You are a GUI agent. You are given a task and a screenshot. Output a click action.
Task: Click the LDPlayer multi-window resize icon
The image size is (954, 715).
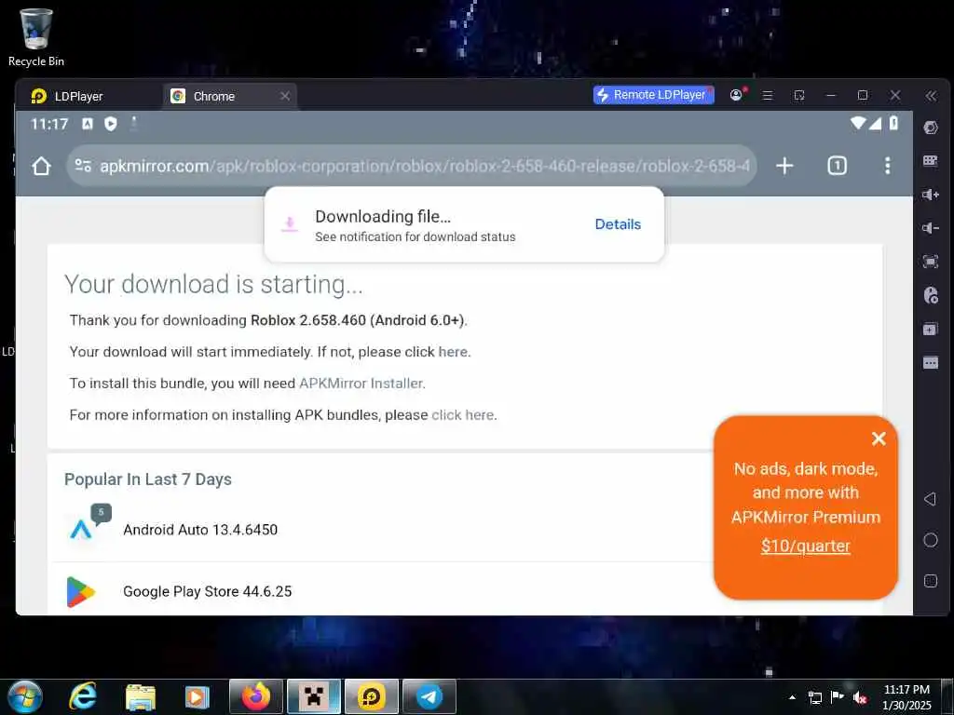pos(799,96)
